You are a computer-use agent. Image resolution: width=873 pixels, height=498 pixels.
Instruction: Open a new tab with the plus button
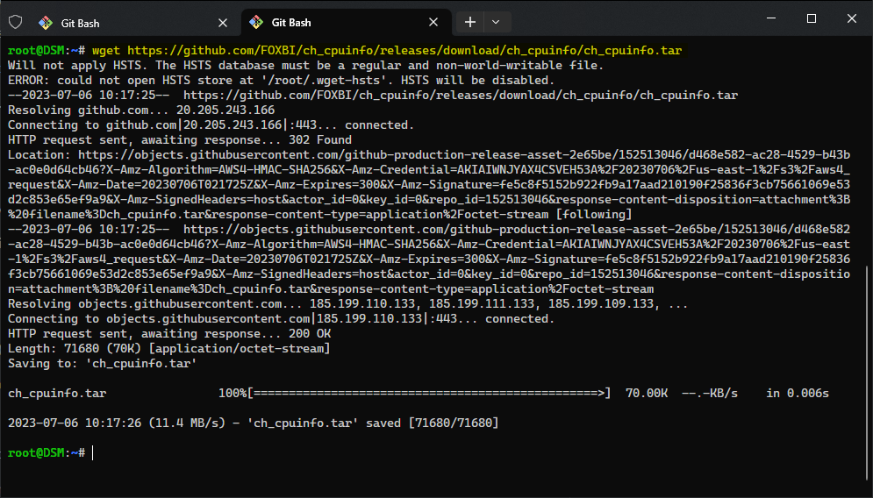[x=470, y=22]
